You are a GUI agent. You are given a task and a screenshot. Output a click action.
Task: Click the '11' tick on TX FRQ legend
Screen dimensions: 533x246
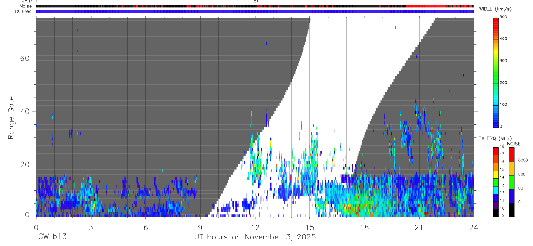click(503, 201)
